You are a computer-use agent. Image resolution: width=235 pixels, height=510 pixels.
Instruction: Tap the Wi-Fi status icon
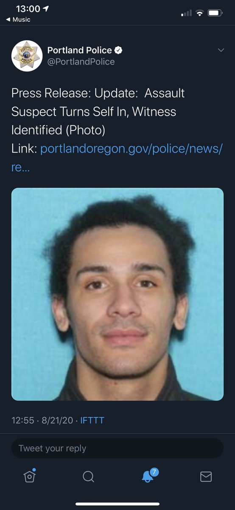click(199, 13)
